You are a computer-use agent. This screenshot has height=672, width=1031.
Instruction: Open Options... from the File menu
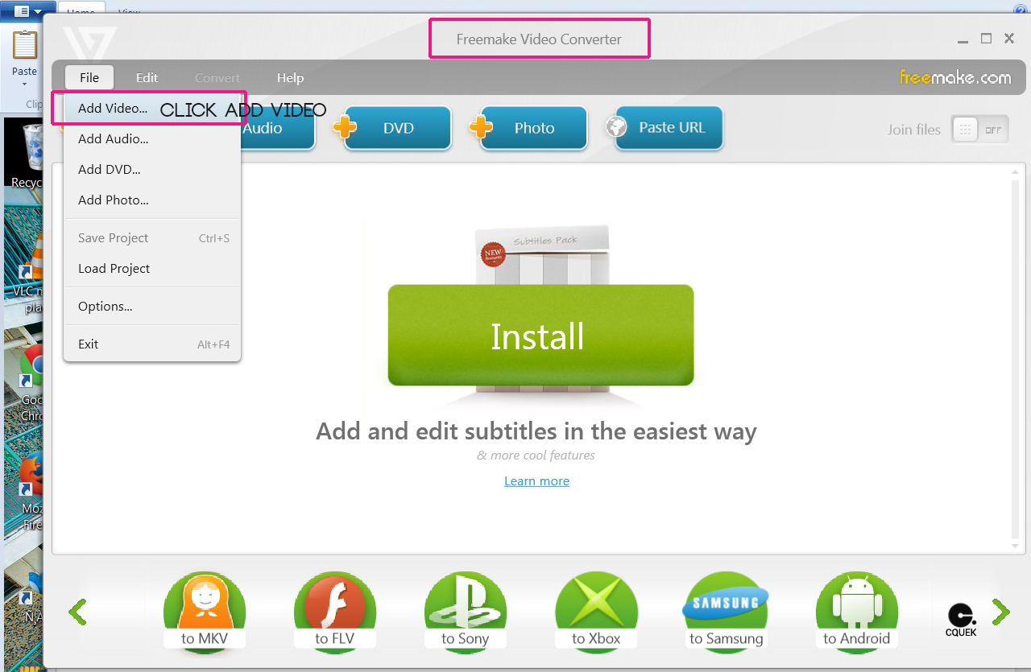pos(152,307)
